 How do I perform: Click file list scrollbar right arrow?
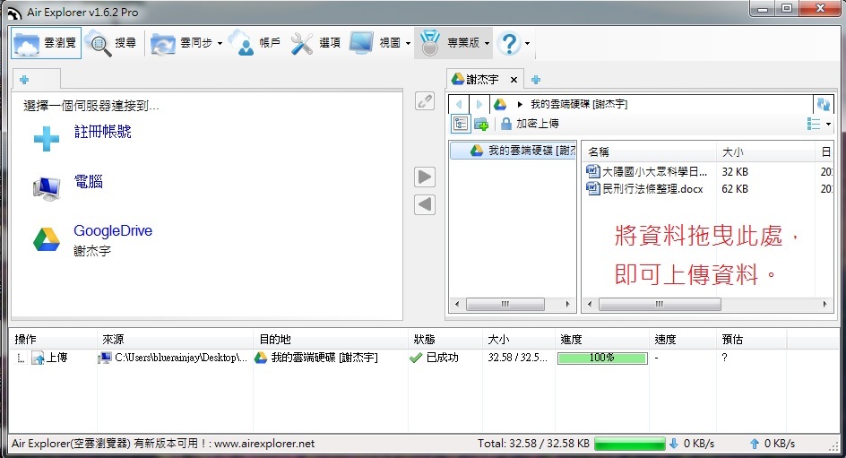pos(824,304)
